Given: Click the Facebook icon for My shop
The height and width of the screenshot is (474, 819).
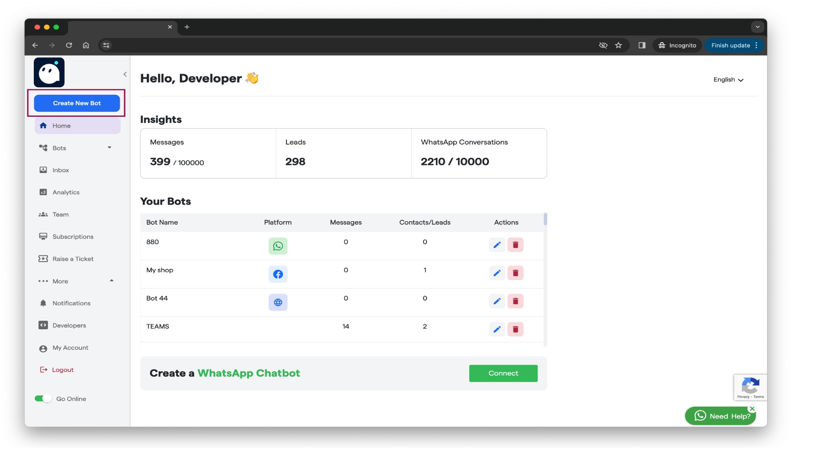Looking at the screenshot, I should tap(278, 274).
